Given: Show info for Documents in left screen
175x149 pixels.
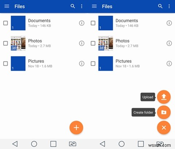Looking at the screenshot, I should tap(82, 23).
